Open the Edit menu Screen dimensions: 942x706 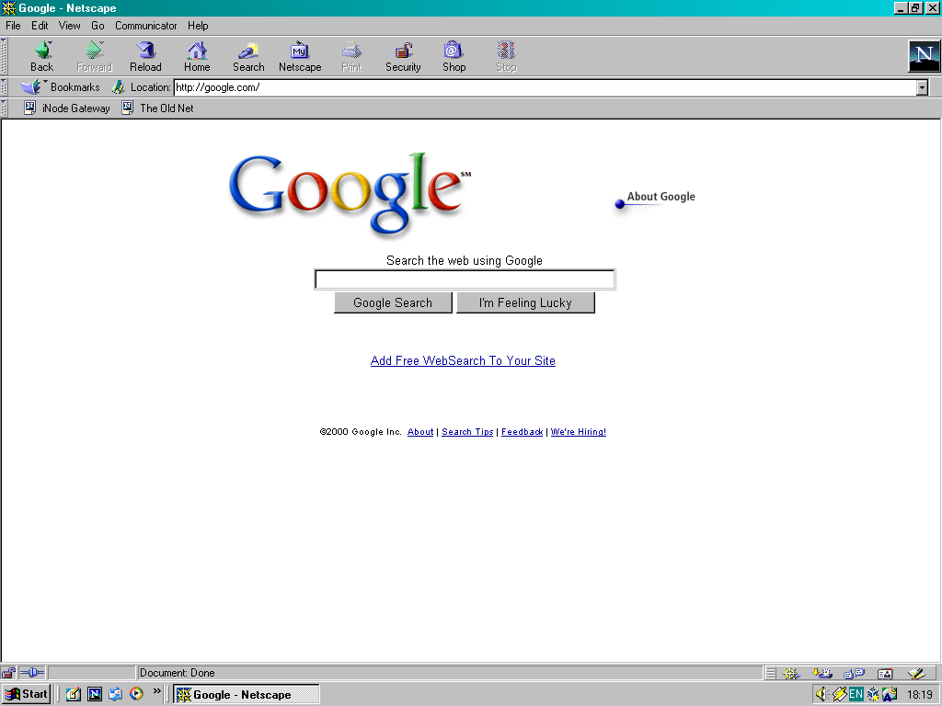40,26
